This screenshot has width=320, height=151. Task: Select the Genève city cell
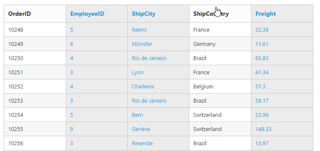(141, 129)
